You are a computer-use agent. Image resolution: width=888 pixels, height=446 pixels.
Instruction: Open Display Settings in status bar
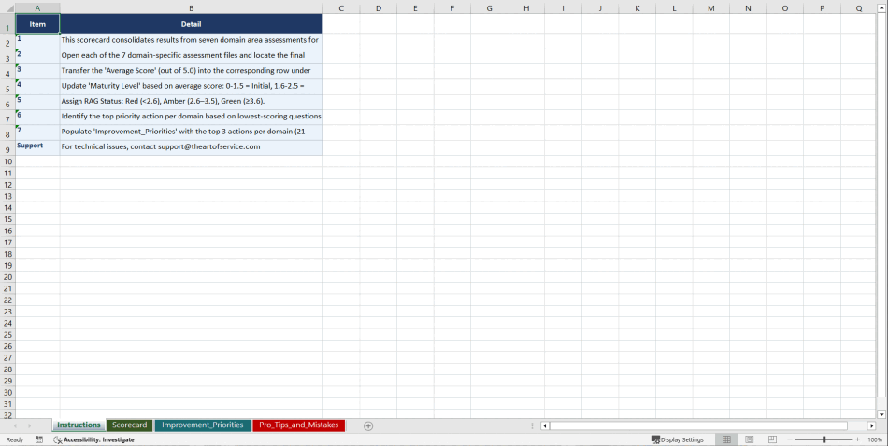tap(677, 439)
